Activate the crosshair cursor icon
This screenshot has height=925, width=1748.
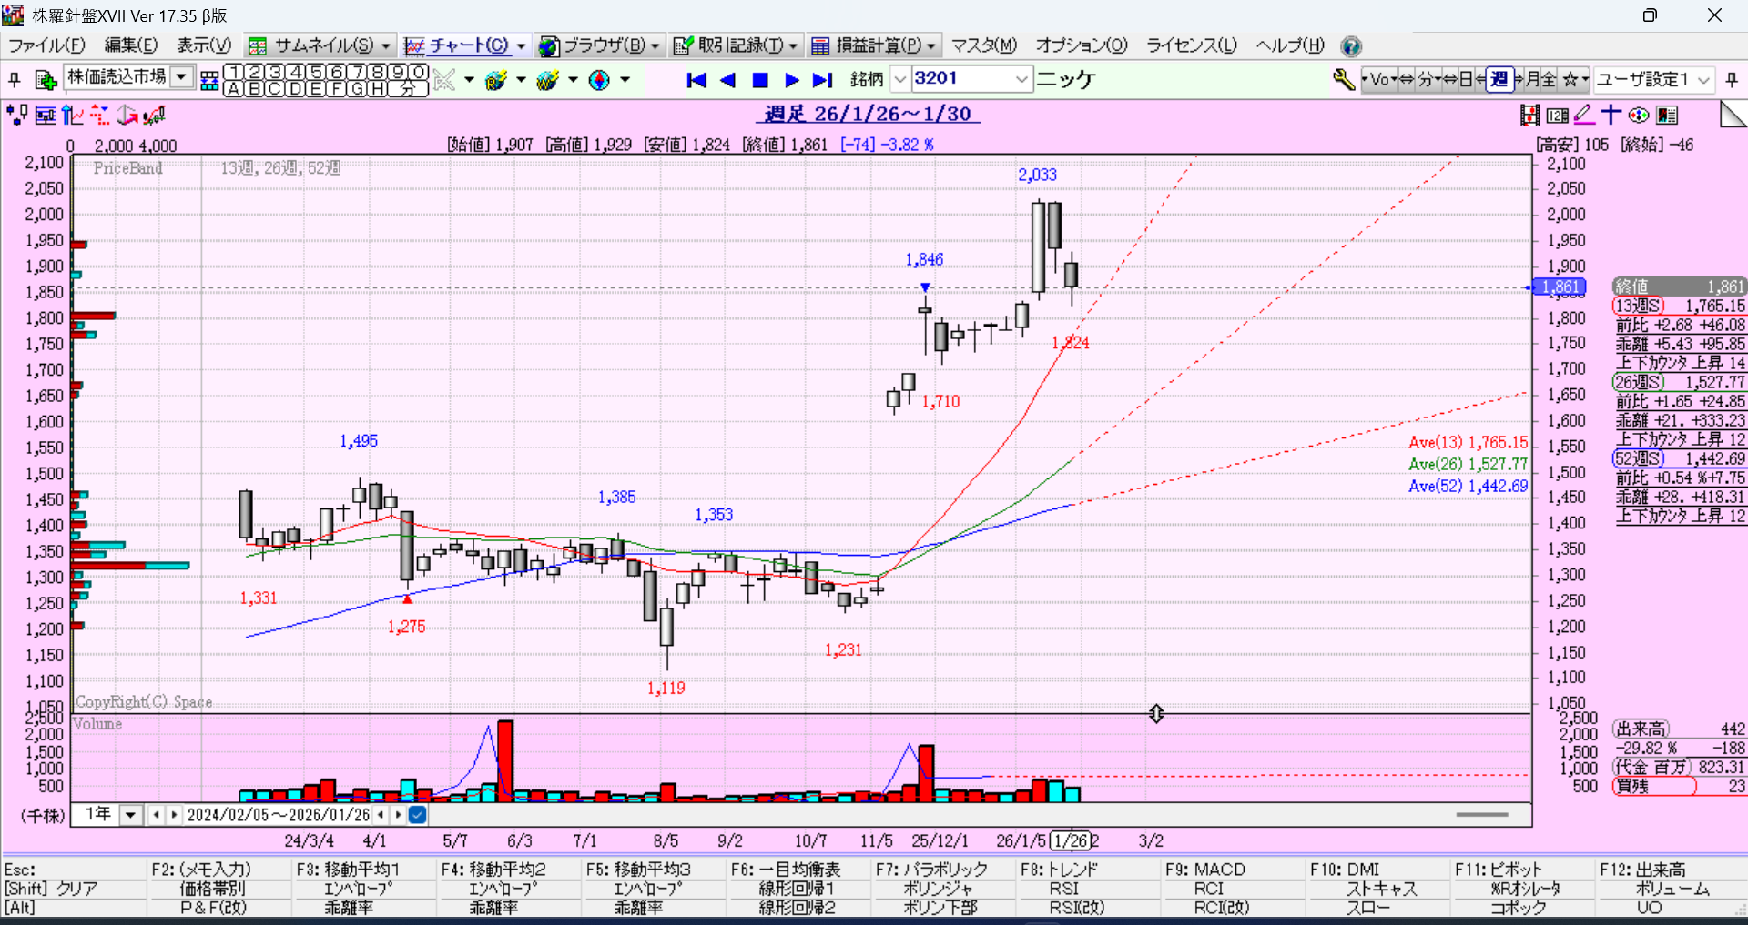point(1611,116)
